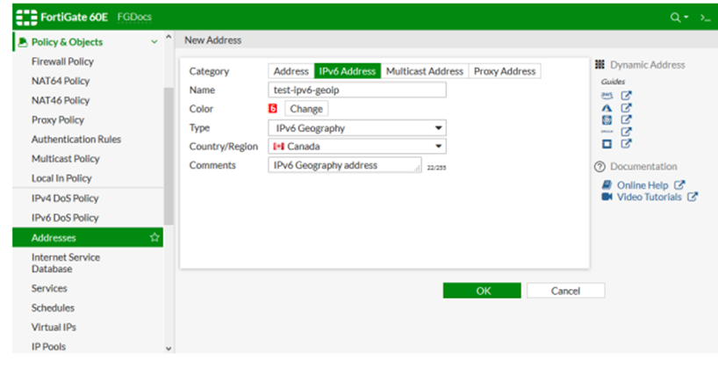The height and width of the screenshot is (368, 718).
Task: Collapse the Policy & Objects menu section
Action: click(x=154, y=42)
